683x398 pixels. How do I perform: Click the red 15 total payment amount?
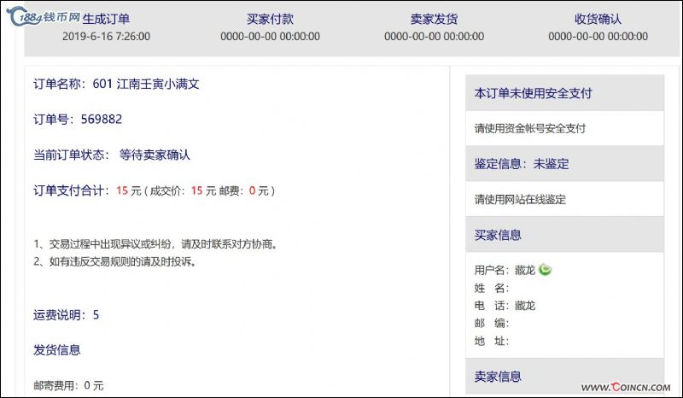122,190
